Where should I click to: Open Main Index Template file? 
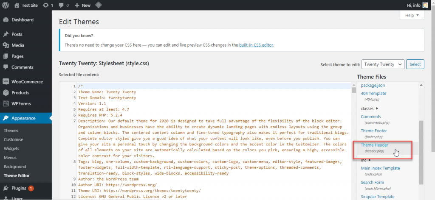[380, 168]
